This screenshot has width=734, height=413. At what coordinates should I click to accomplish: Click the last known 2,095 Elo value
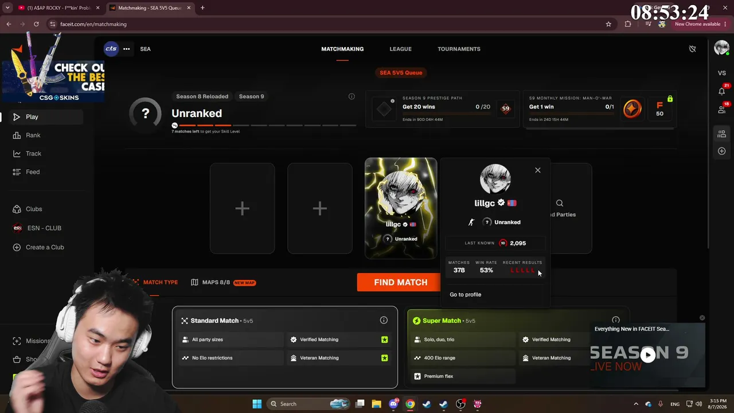click(518, 243)
